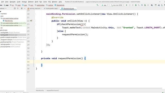The width and height of the screenshot is (165, 93).
Task: Open the Navigate menu
Action: click(x=13, y=2)
